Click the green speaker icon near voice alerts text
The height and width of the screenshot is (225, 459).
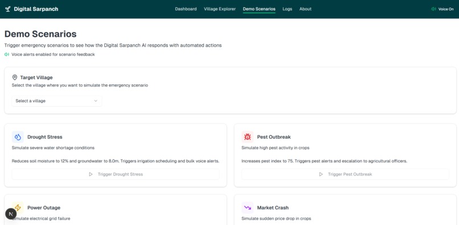point(7,55)
